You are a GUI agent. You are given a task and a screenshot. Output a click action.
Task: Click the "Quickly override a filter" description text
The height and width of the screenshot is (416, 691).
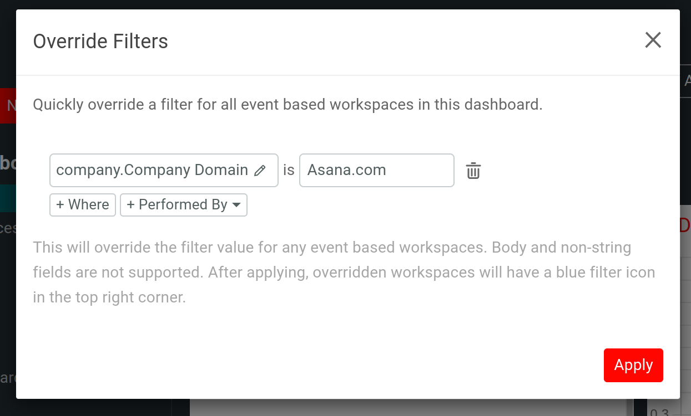[288, 104]
